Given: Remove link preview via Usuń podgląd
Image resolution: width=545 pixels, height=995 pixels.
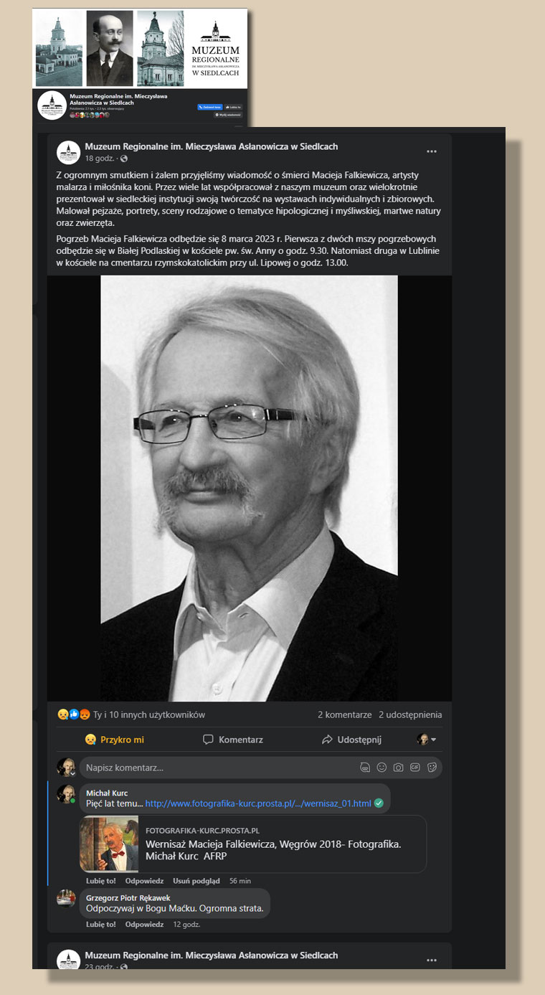Looking at the screenshot, I should tap(196, 881).
